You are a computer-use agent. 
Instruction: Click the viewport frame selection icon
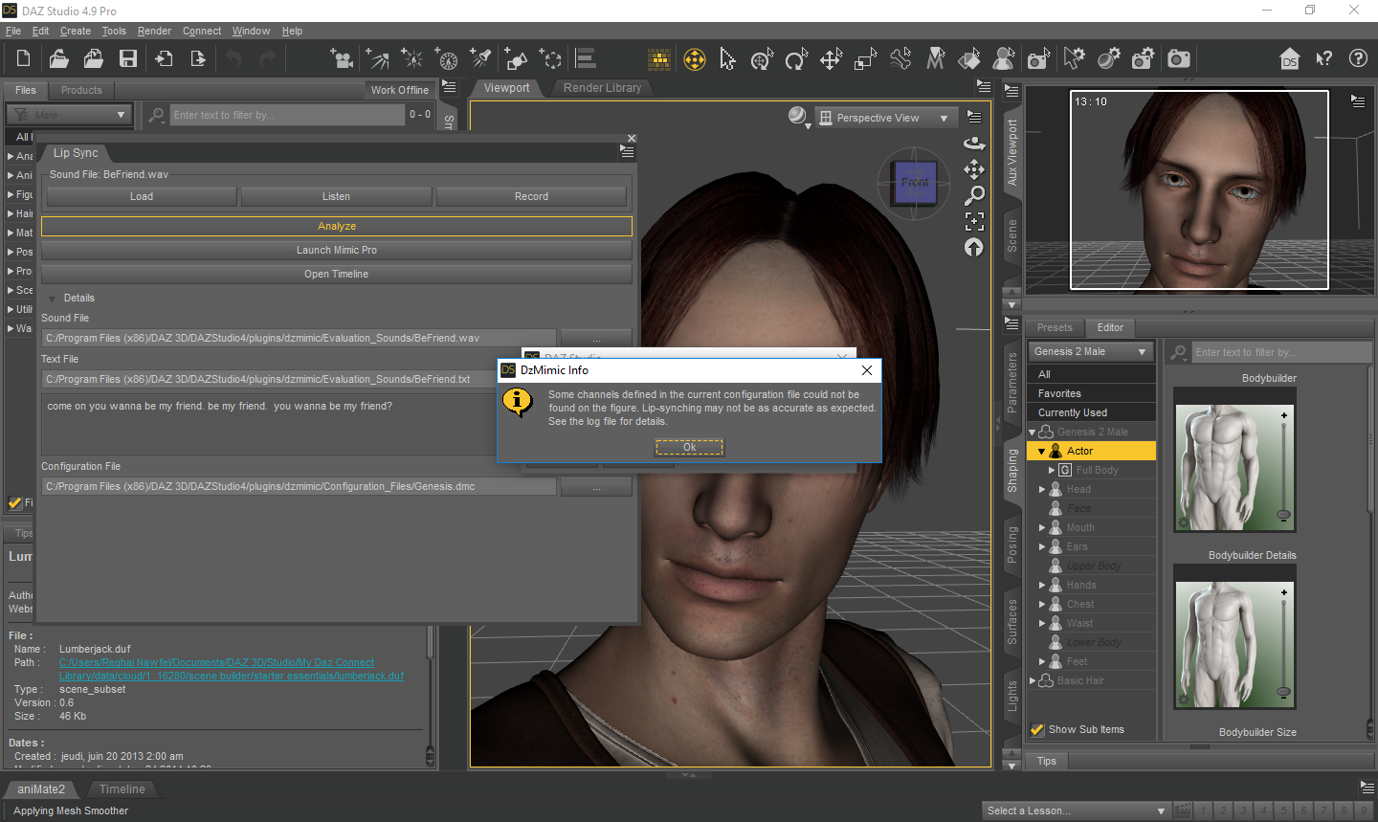[974, 221]
